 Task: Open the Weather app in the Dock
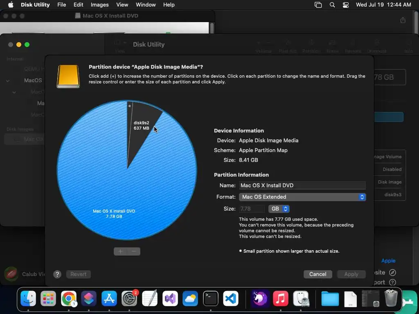pos(190,298)
